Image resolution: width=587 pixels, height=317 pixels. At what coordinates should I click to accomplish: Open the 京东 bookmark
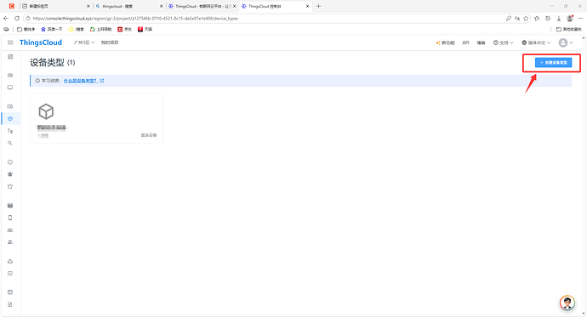125,29
